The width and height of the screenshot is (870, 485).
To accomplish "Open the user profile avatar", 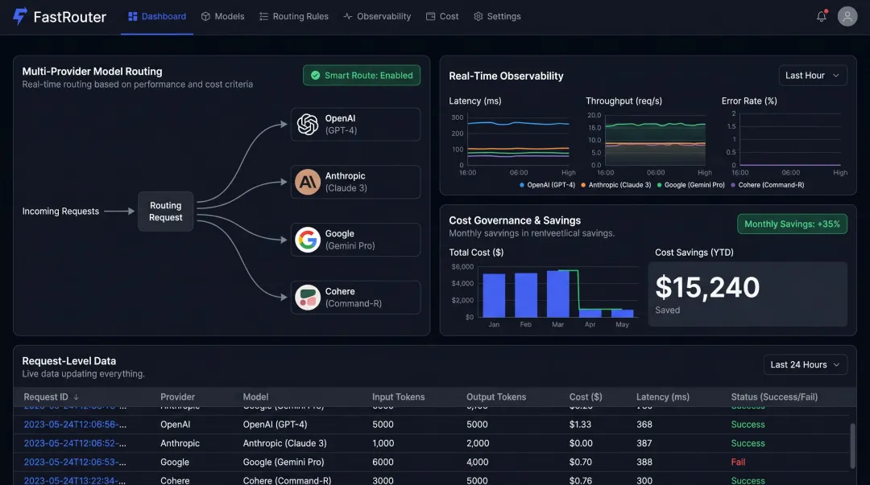I will pos(847,16).
